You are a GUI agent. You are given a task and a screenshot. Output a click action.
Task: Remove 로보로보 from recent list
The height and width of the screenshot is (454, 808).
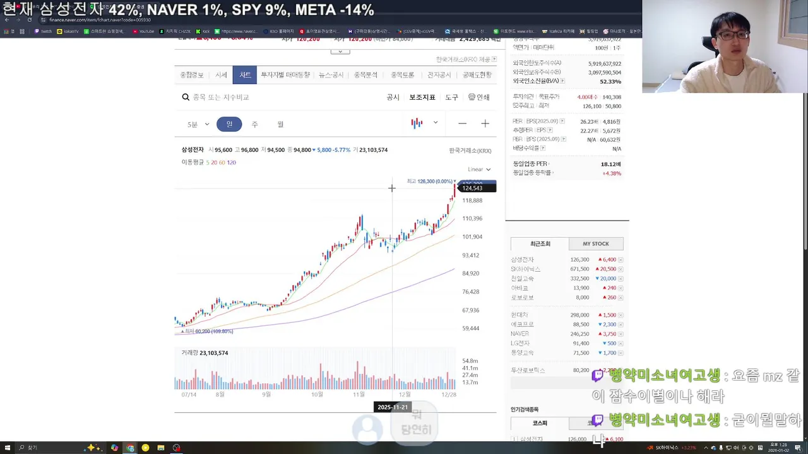[621, 298]
